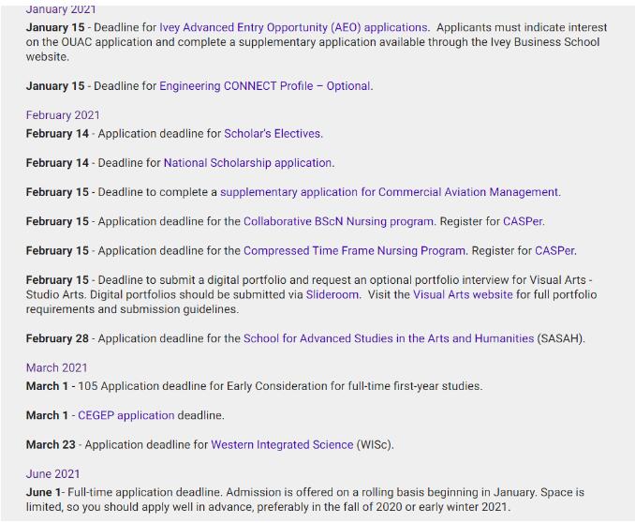The width and height of the screenshot is (635, 523).
Task: Click the bold February 28 date label
Action: pos(57,338)
